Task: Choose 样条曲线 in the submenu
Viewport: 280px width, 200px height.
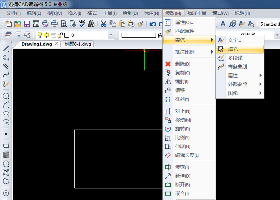Action: (240, 67)
